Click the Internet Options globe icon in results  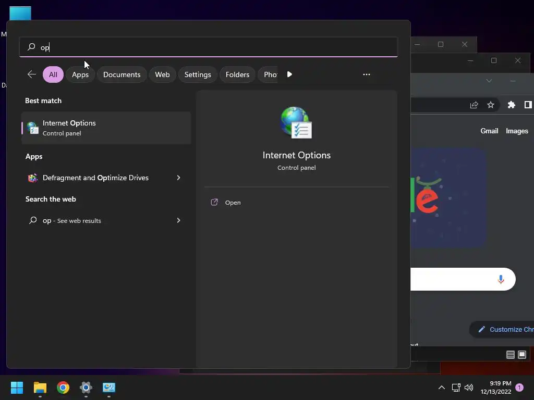click(33, 128)
